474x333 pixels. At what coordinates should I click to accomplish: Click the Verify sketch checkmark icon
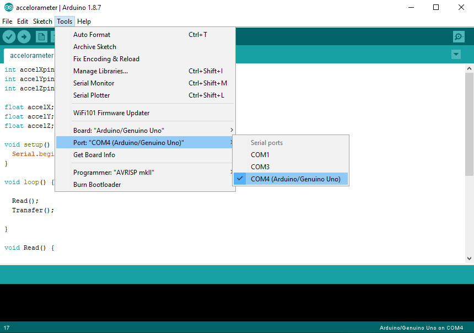[9, 36]
